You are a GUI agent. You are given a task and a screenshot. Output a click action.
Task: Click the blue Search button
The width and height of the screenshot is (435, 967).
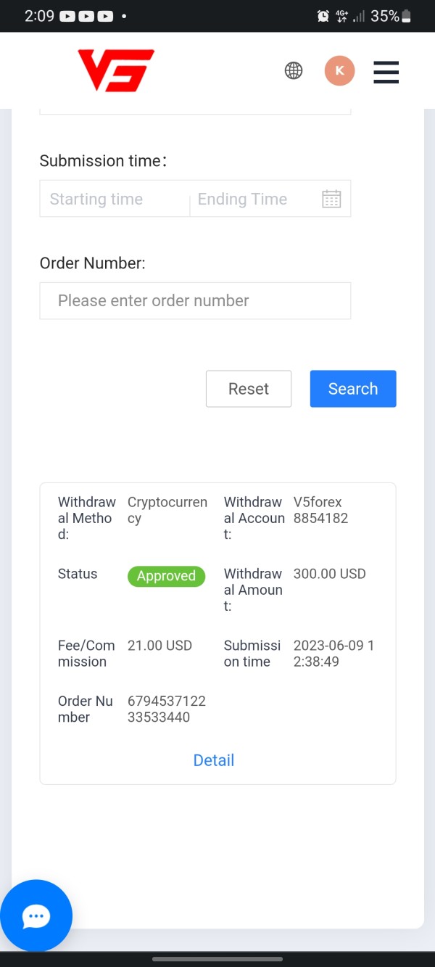353,389
